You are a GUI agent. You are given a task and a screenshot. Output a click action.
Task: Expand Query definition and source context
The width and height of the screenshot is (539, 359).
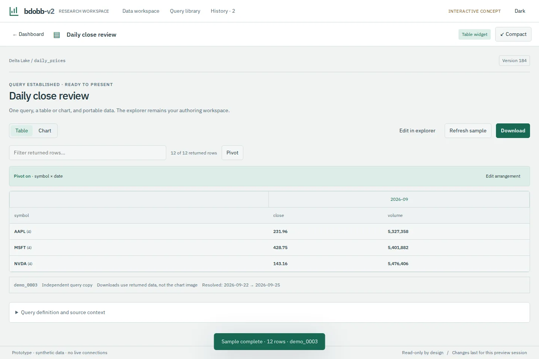[269, 312]
